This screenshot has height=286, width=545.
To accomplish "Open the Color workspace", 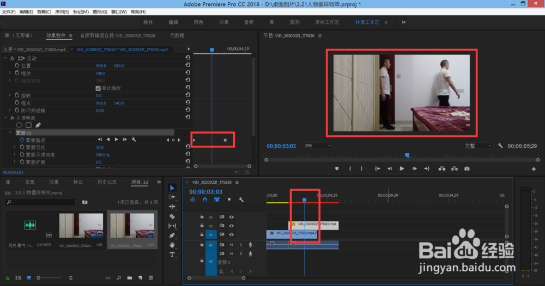I will (x=198, y=22).
